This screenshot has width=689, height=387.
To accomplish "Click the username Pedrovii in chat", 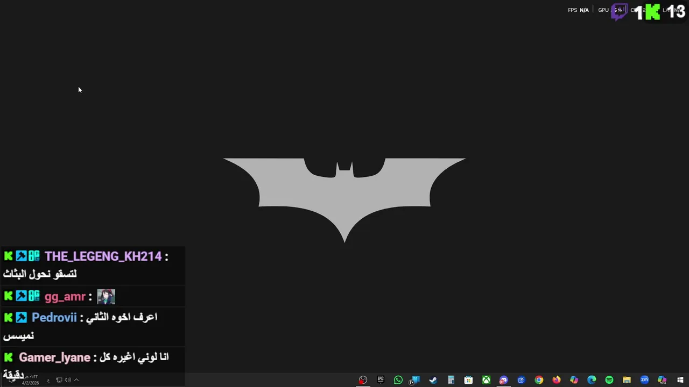I will click(x=54, y=317).
